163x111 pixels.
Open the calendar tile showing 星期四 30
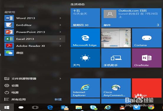85,18
